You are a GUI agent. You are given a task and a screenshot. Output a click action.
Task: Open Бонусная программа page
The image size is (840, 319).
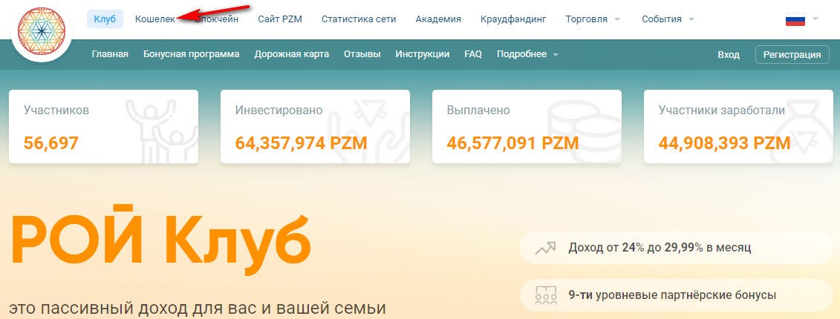[192, 54]
